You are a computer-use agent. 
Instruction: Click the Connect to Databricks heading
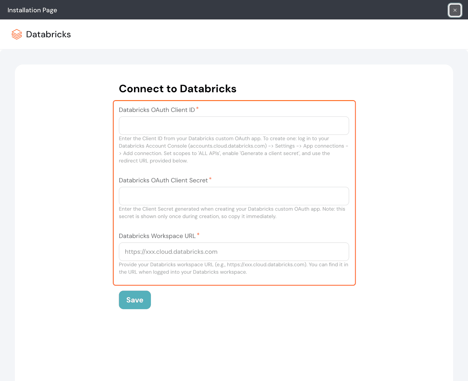point(178,89)
